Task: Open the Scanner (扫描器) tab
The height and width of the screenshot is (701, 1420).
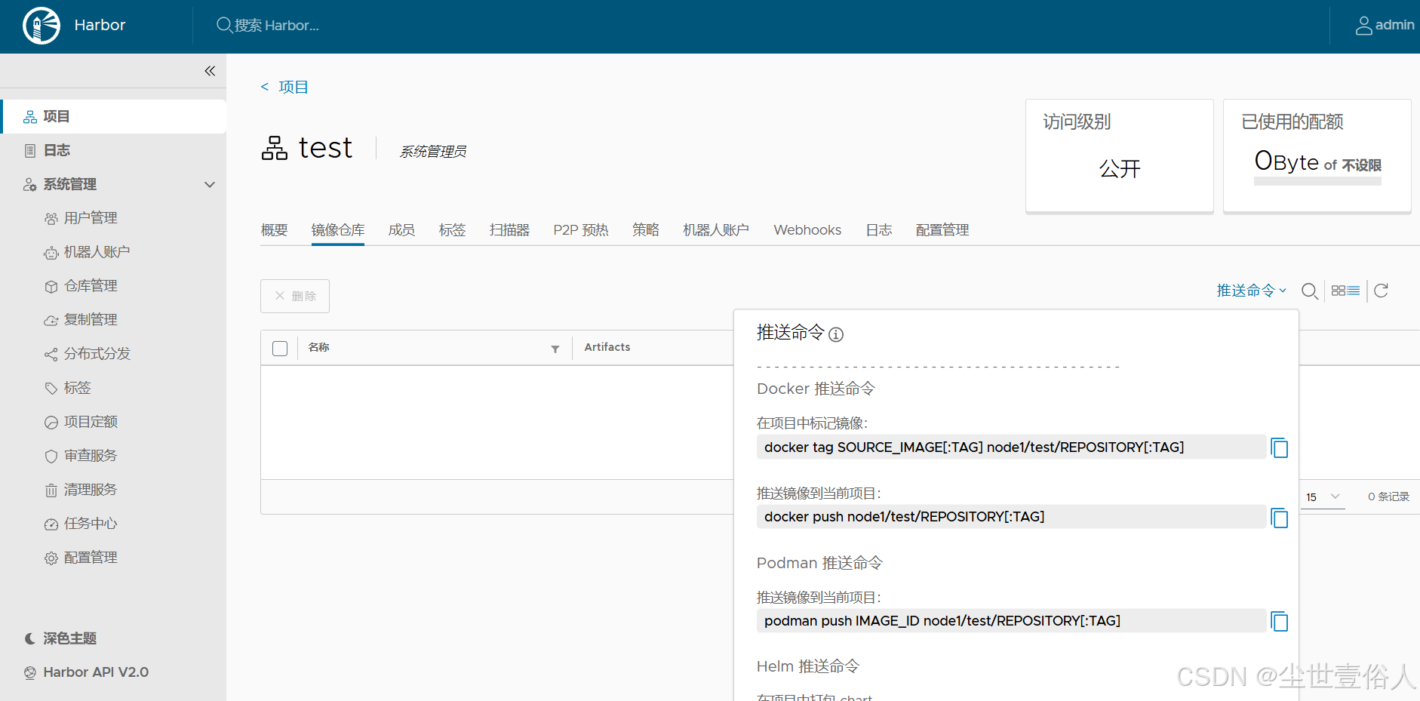Action: 509,230
